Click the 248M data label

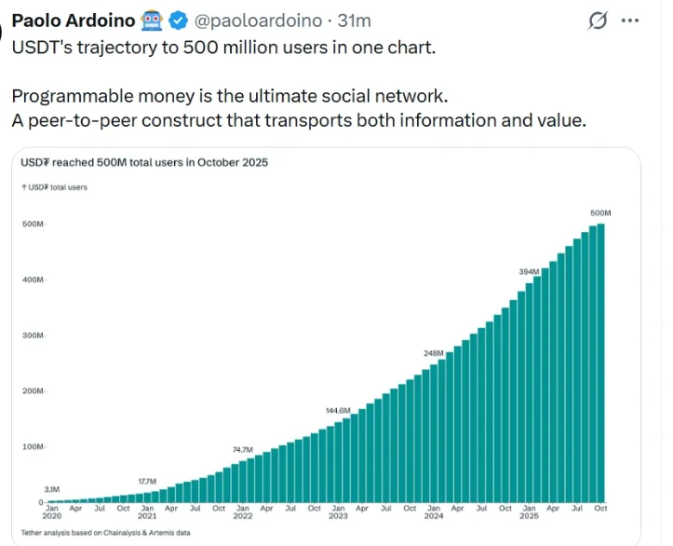(434, 353)
